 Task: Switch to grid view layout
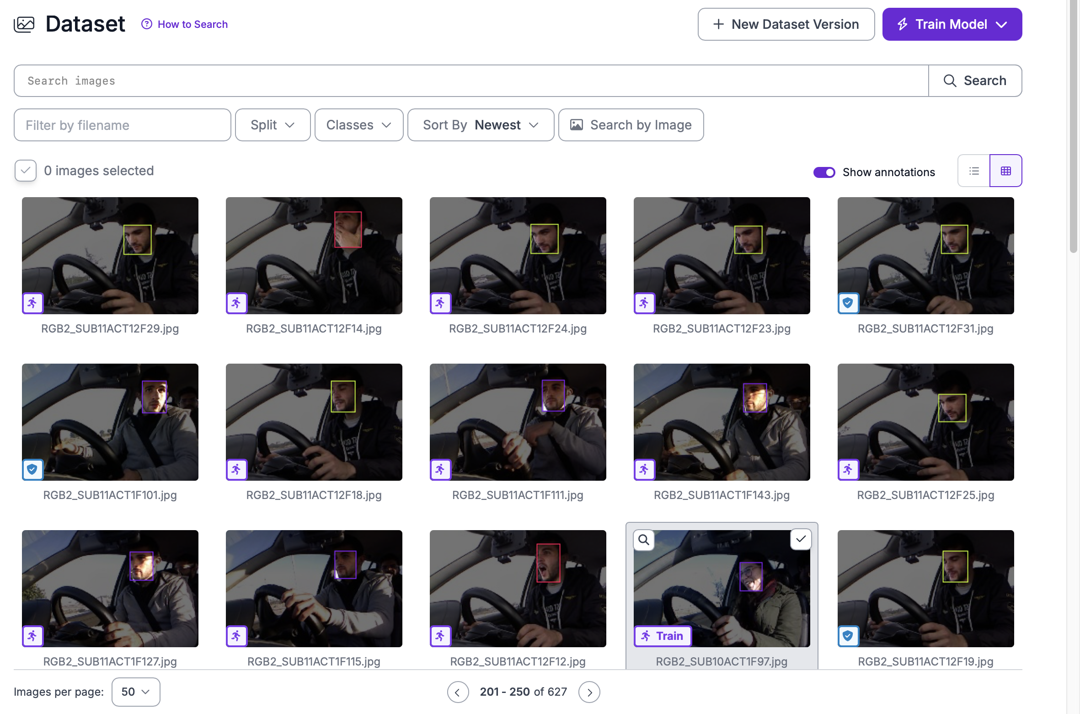(x=1006, y=171)
